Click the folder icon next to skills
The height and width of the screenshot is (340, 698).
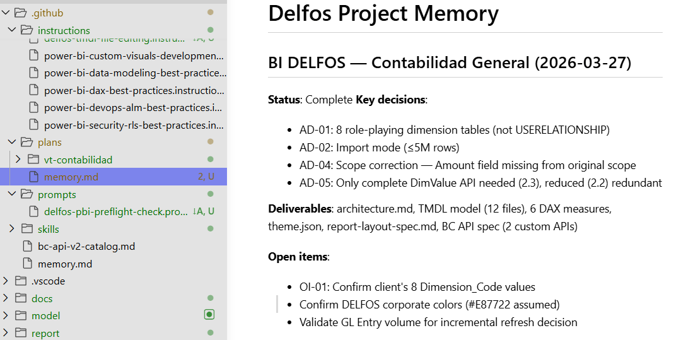(x=26, y=228)
